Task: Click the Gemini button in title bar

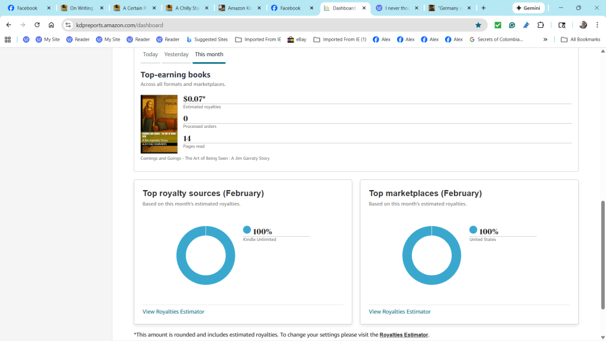Action: [528, 8]
